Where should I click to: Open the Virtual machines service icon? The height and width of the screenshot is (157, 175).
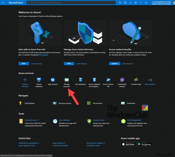pyautogui.click(x=39, y=80)
